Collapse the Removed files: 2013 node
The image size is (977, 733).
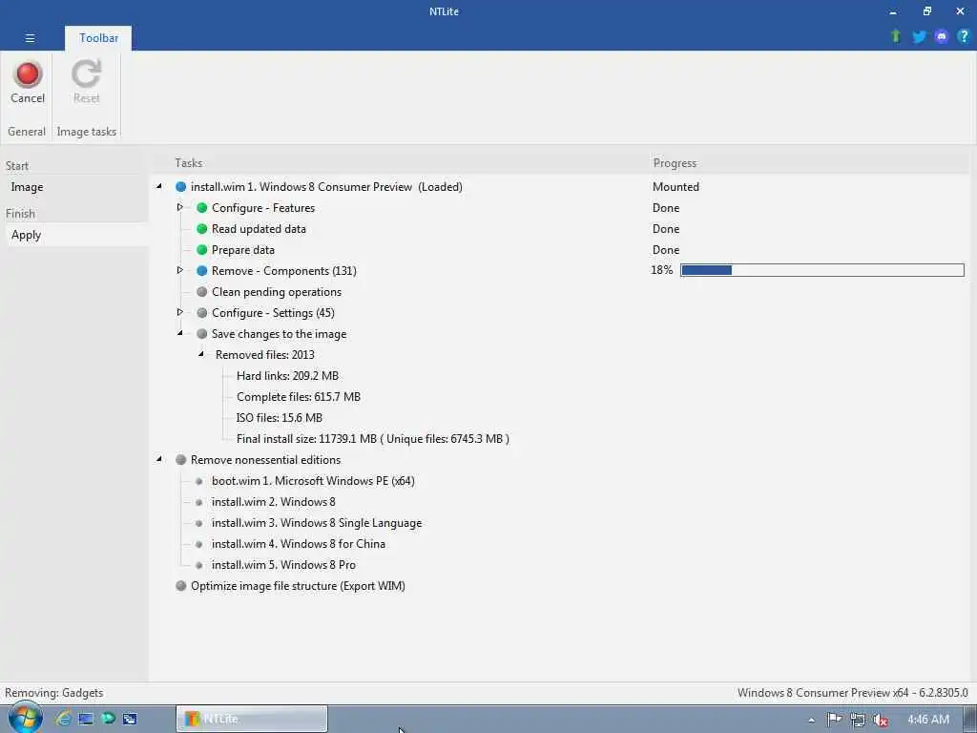coord(201,354)
